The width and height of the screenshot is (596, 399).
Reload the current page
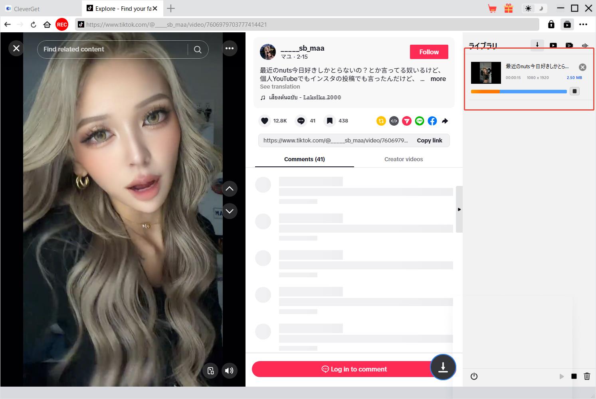pyautogui.click(x=34, y=25)
